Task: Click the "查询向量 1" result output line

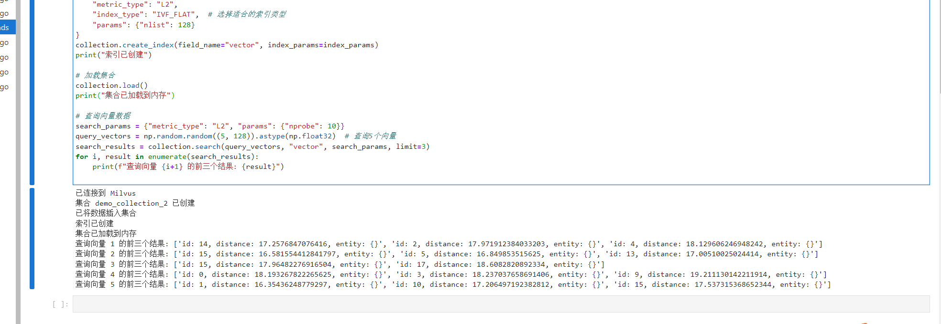Action: pos(449,244)
